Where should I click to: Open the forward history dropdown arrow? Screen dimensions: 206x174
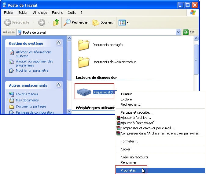tap(49, 22)
